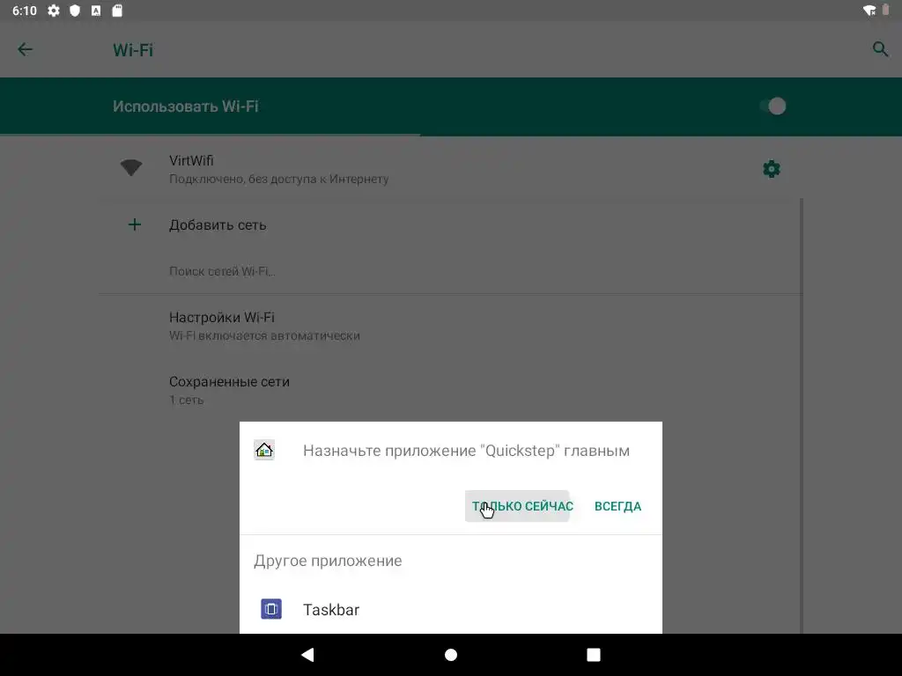Tap the Wi-Fi status indicator icon
This screenshot has height=676, width=902.
[869, 11]
